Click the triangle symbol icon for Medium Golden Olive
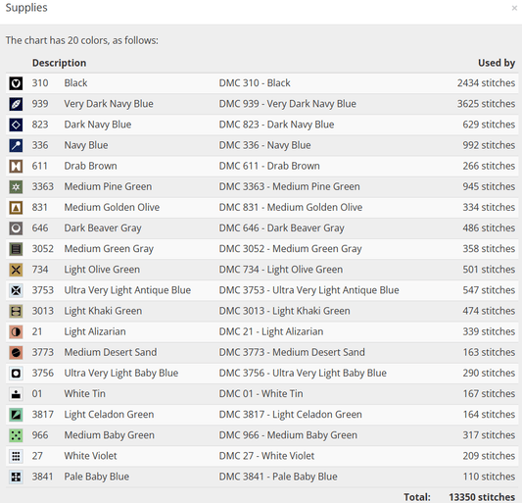Screen dimensions: 522x503 tap(16, 207)
